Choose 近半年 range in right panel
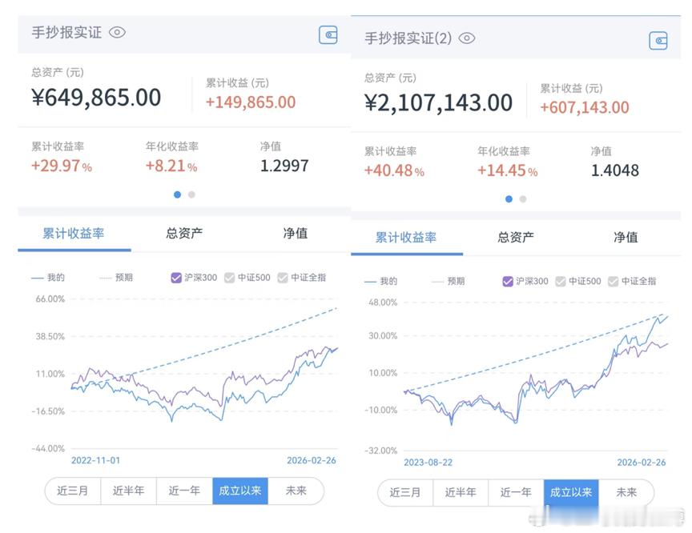692x533 pixels. pos(461,492)
